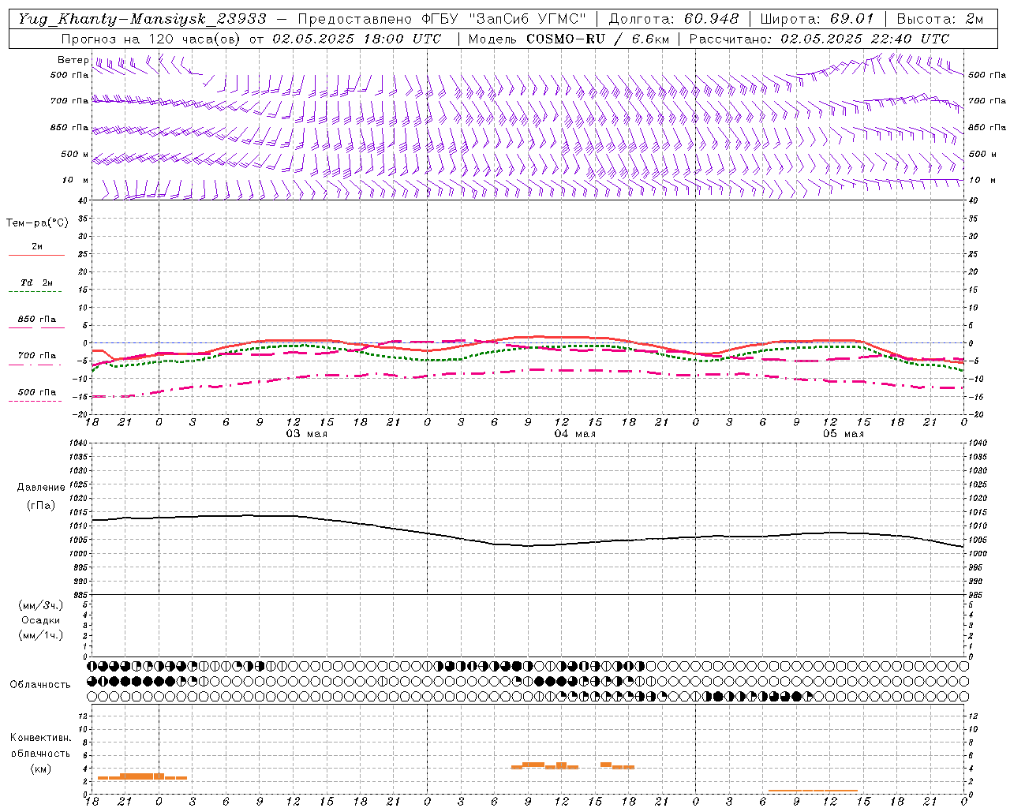Click the Тем-ра(°C) axis label

(x=37, y=223)
